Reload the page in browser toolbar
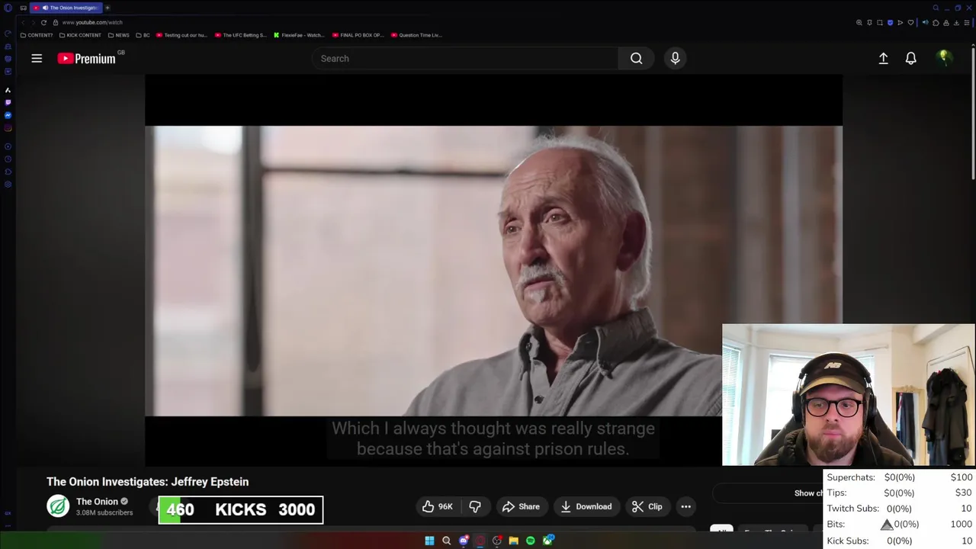Image resolution: width=976 pixels, height=549 pixels. tap(43, 22)
